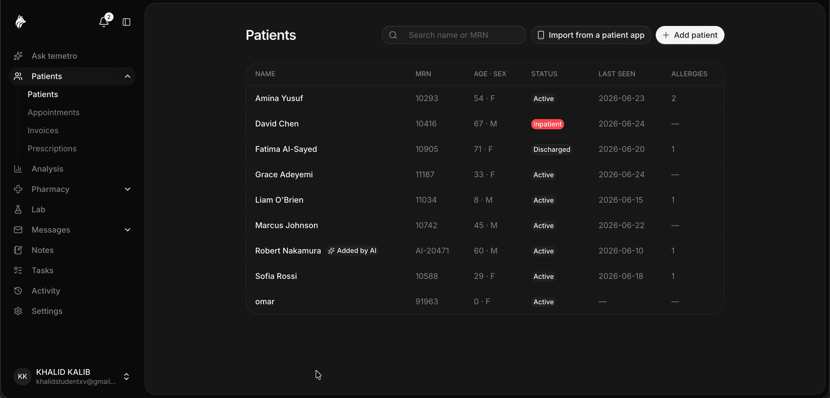Click the KHALID KALIB account name
830x398 pixels.
pyautogui.click(x=63, y=372)
